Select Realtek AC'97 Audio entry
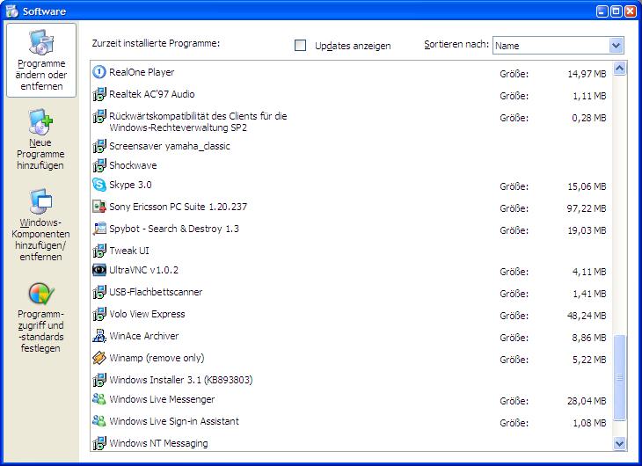This screenshot has height=466, width=642. tap(152, 94)
